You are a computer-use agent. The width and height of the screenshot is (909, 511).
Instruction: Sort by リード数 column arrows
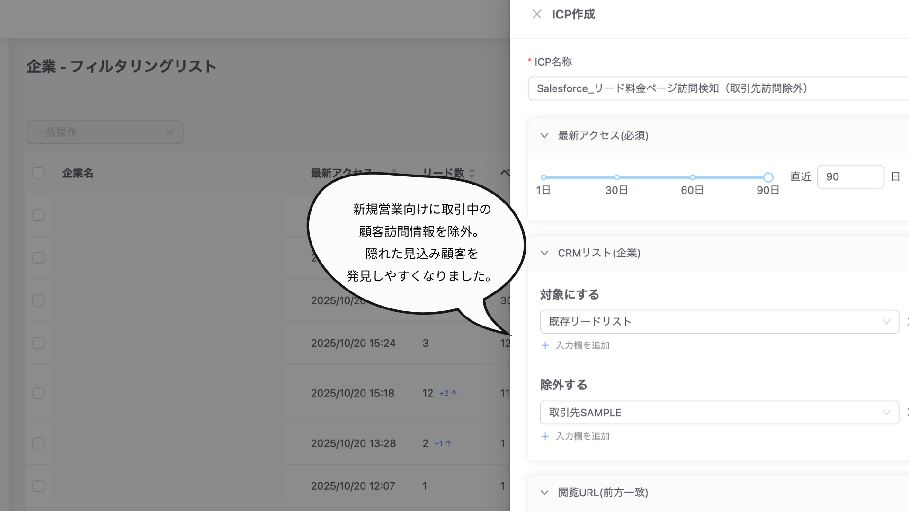coord(472,173)
